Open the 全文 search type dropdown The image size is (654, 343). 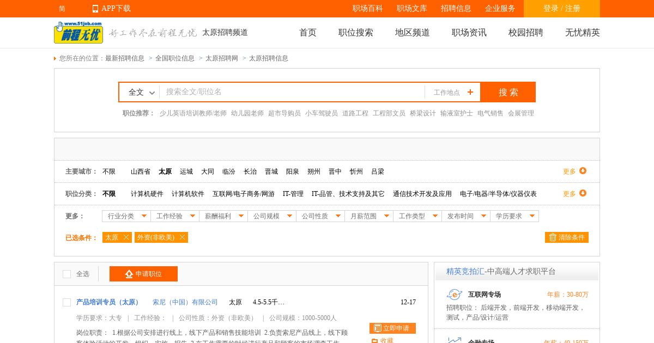[142, 92]
